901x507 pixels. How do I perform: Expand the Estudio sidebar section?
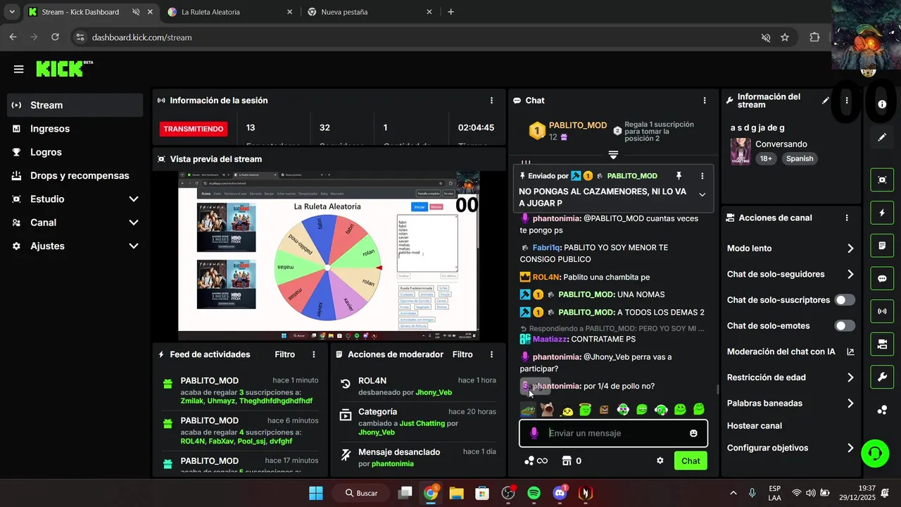[75, 199]
